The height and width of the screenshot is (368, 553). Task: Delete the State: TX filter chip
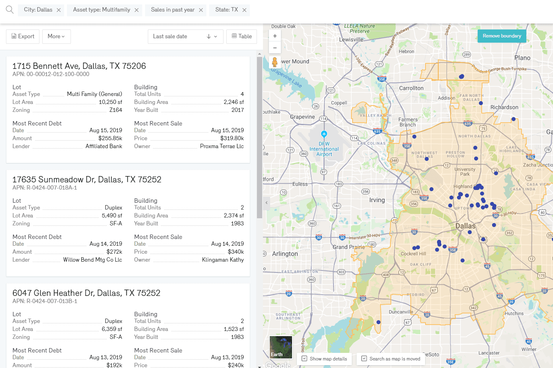click(x=244, y=10)
